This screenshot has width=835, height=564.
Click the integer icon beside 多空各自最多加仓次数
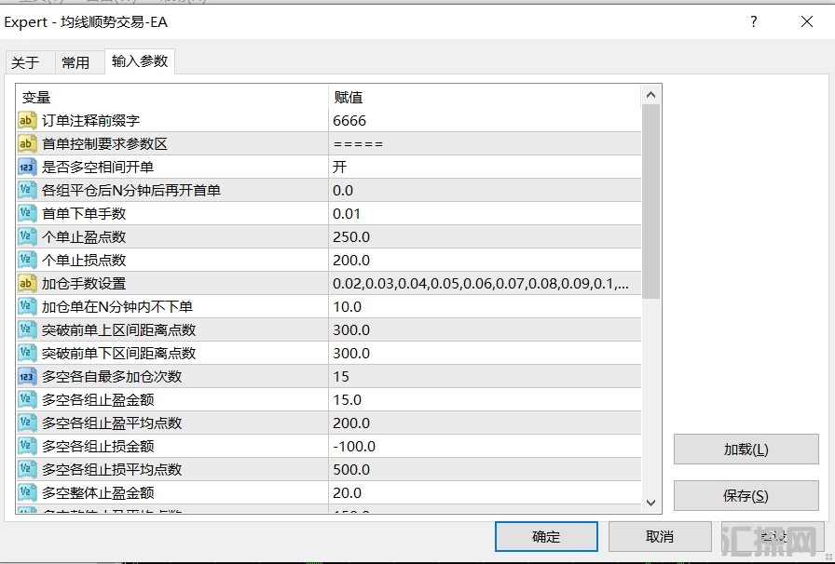click(27, 377)
